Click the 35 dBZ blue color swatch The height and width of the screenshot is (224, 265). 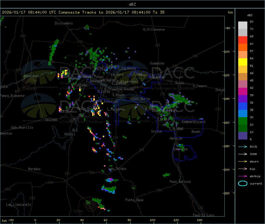pos(243,106)
